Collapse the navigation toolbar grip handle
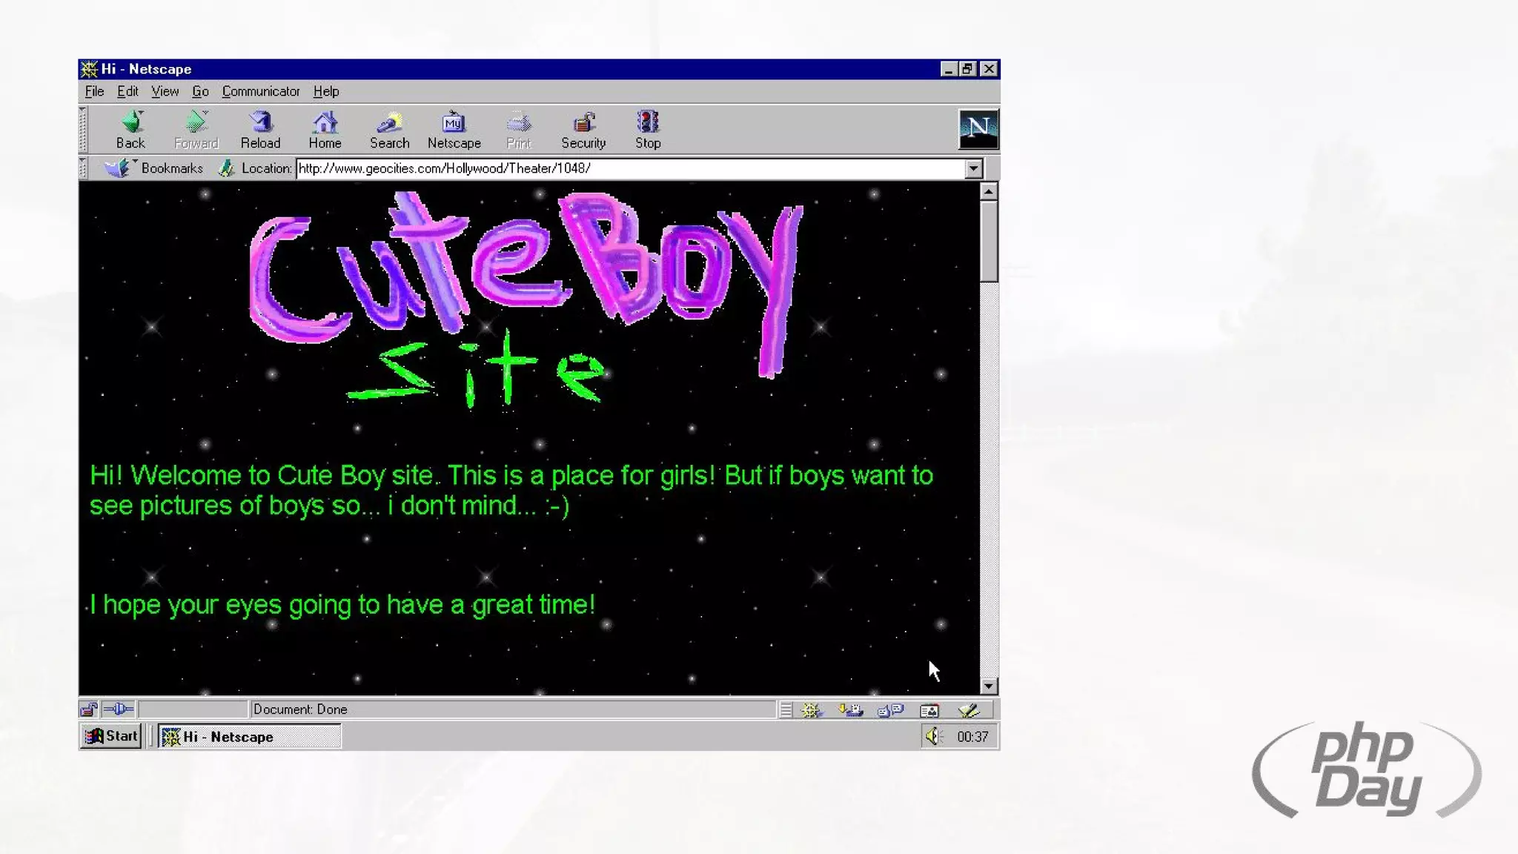Screen dimensions: 1518x854 click(84, 130)
